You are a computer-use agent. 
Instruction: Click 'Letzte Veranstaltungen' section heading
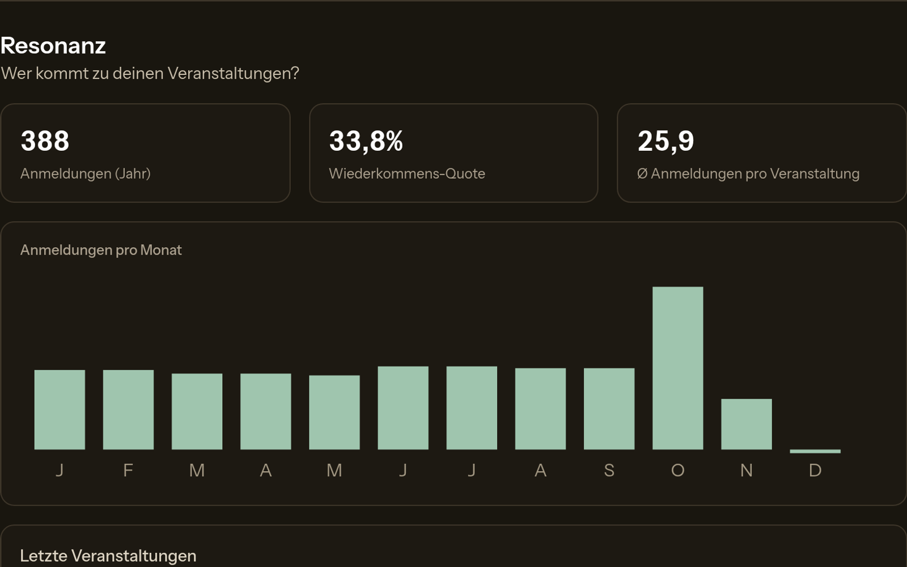point(108,556)
